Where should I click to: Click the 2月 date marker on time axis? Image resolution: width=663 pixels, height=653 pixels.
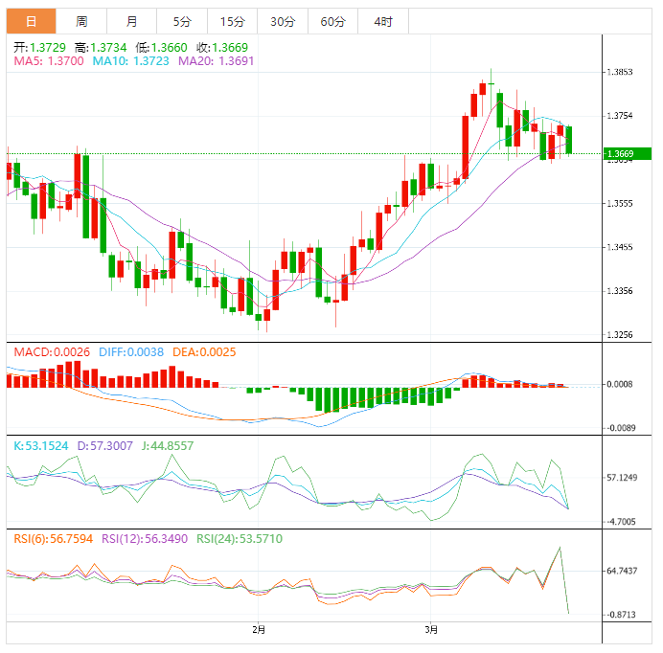pos(258,629)
